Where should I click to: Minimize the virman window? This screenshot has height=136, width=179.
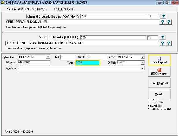pos(159,2)
